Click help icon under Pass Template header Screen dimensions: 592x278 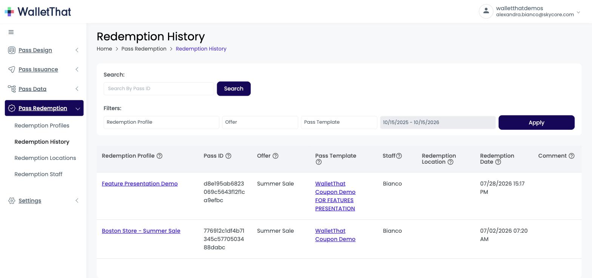319,162
